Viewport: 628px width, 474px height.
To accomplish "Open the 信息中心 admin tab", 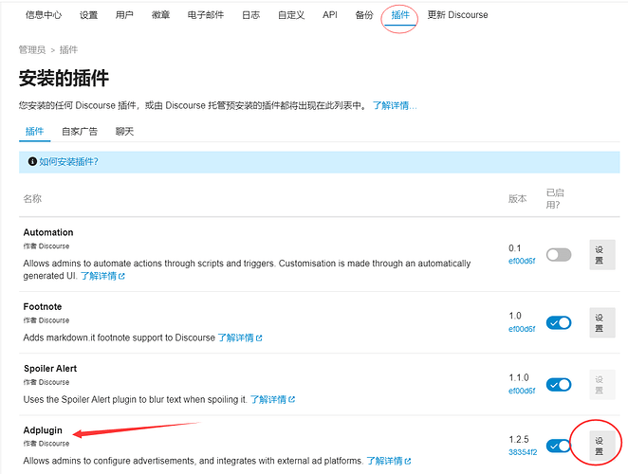I will pyautogui.click(x=44, y=15).
